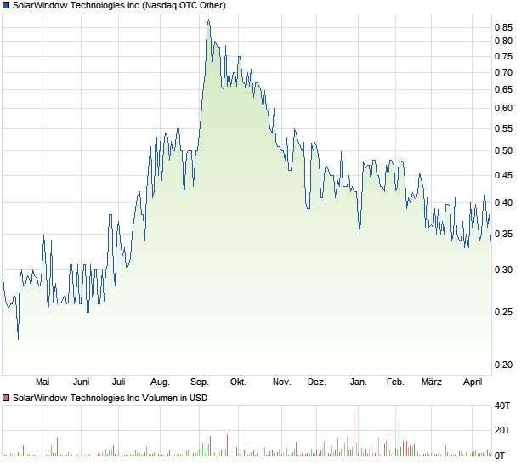Screen dimensions: 527x464
Task: Click the 'SolarWindow Technologies Inc Volumen in USD' label
Action: point(110,399)
